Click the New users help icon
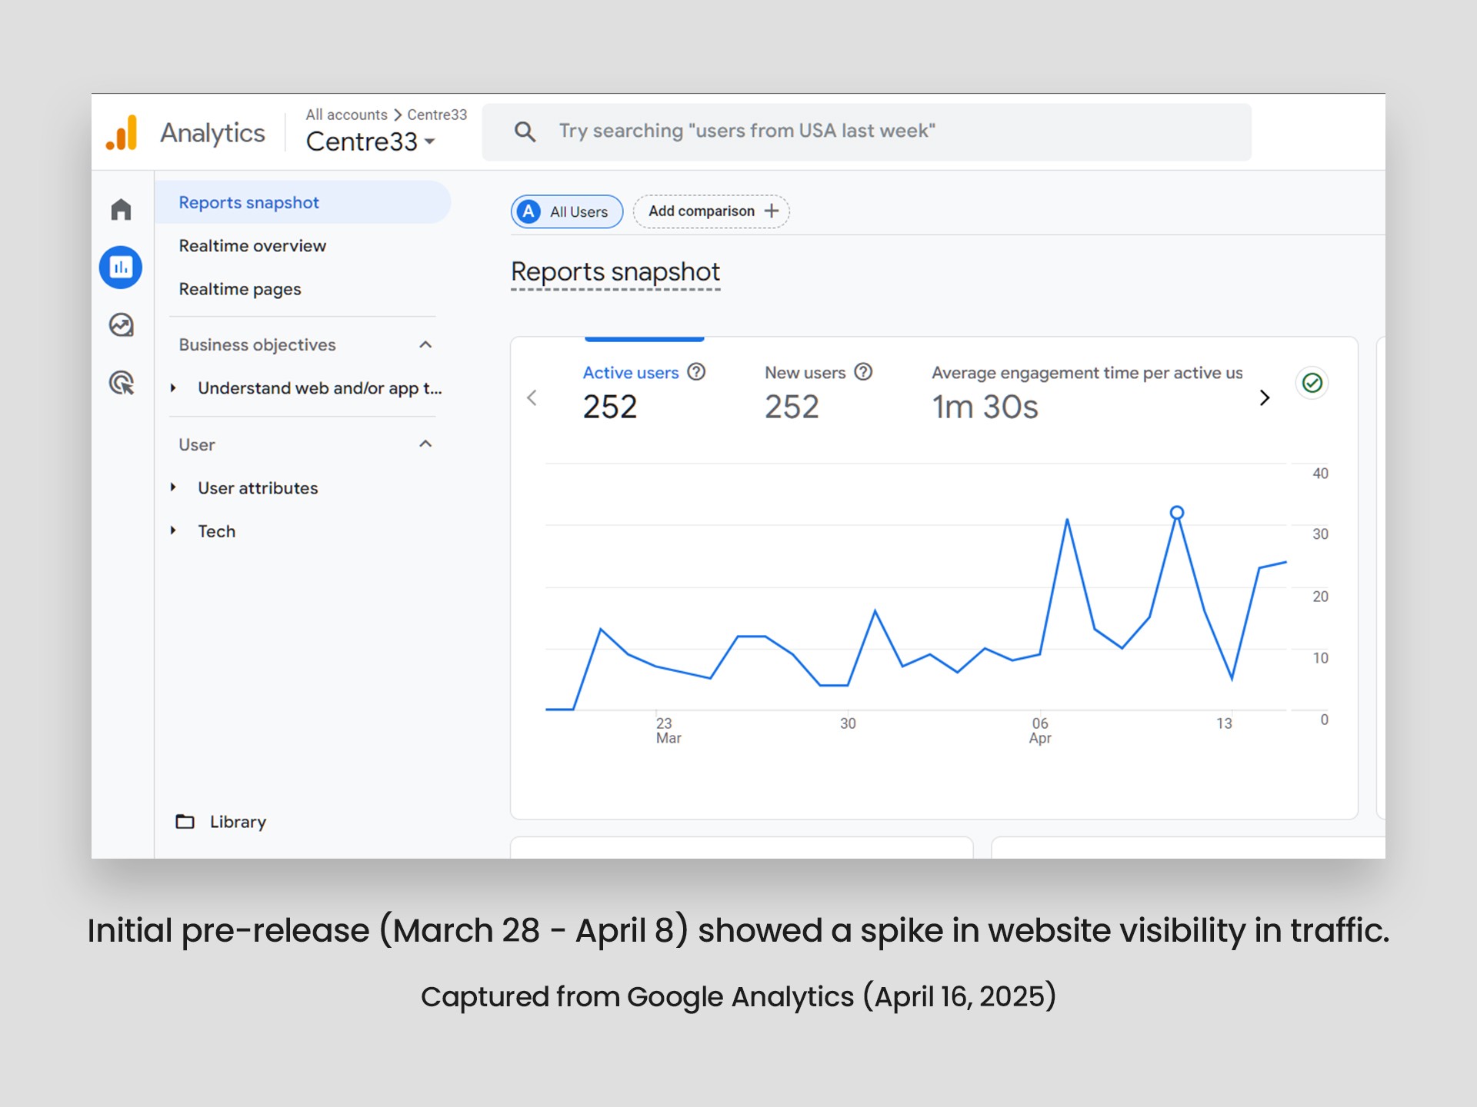 (863, 372)
